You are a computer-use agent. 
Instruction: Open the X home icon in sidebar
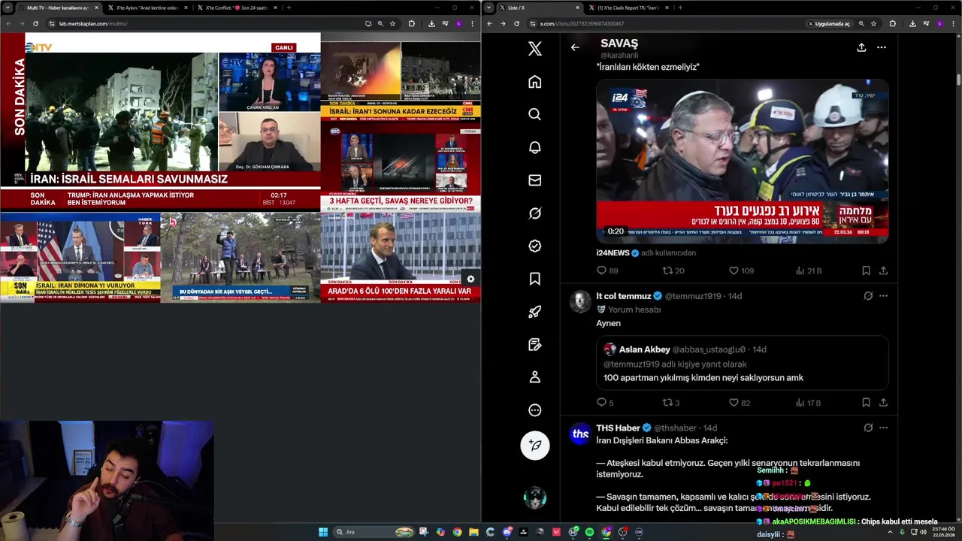coord(534,82)
